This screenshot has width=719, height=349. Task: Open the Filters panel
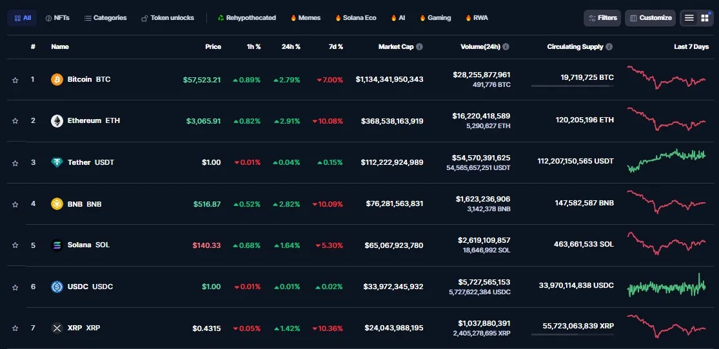(x=602, y=18)
